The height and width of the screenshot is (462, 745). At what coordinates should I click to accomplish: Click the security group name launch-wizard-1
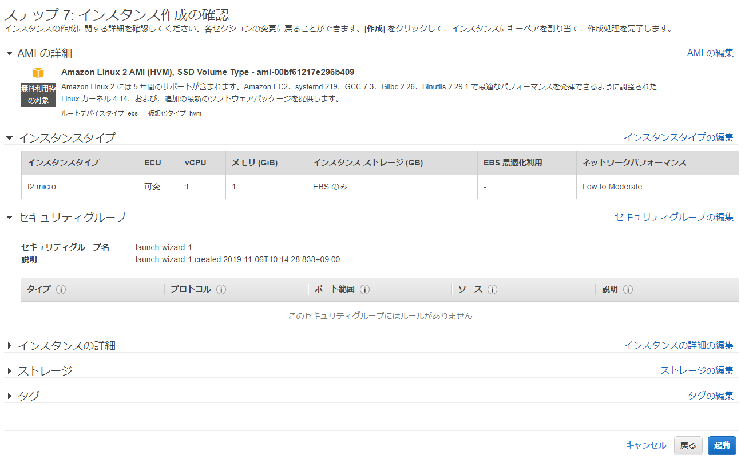[x=164, y=247]
